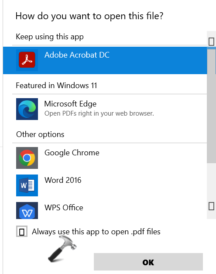This screenshot has width=216, height=274.
Task: Click the Microsoft Edge icon
Action: [27, 109]
